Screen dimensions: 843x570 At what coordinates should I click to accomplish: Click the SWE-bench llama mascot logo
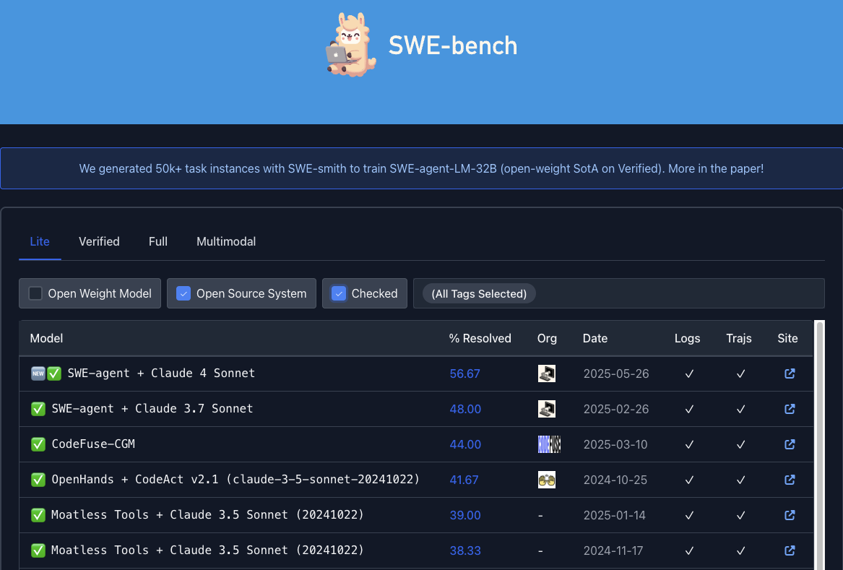click(351, 46)
